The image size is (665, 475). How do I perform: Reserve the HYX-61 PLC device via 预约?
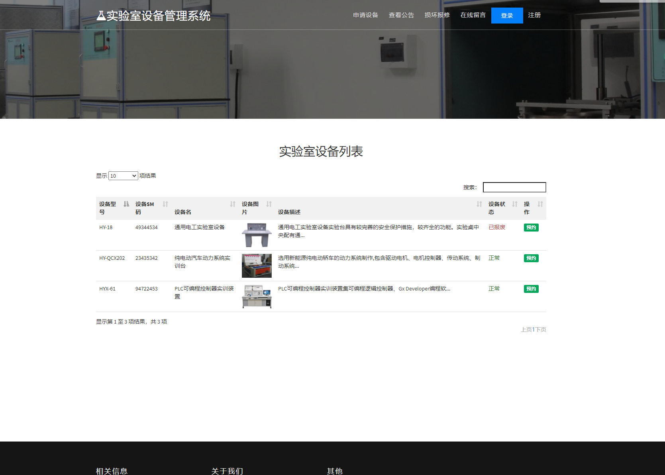(531, 289)
